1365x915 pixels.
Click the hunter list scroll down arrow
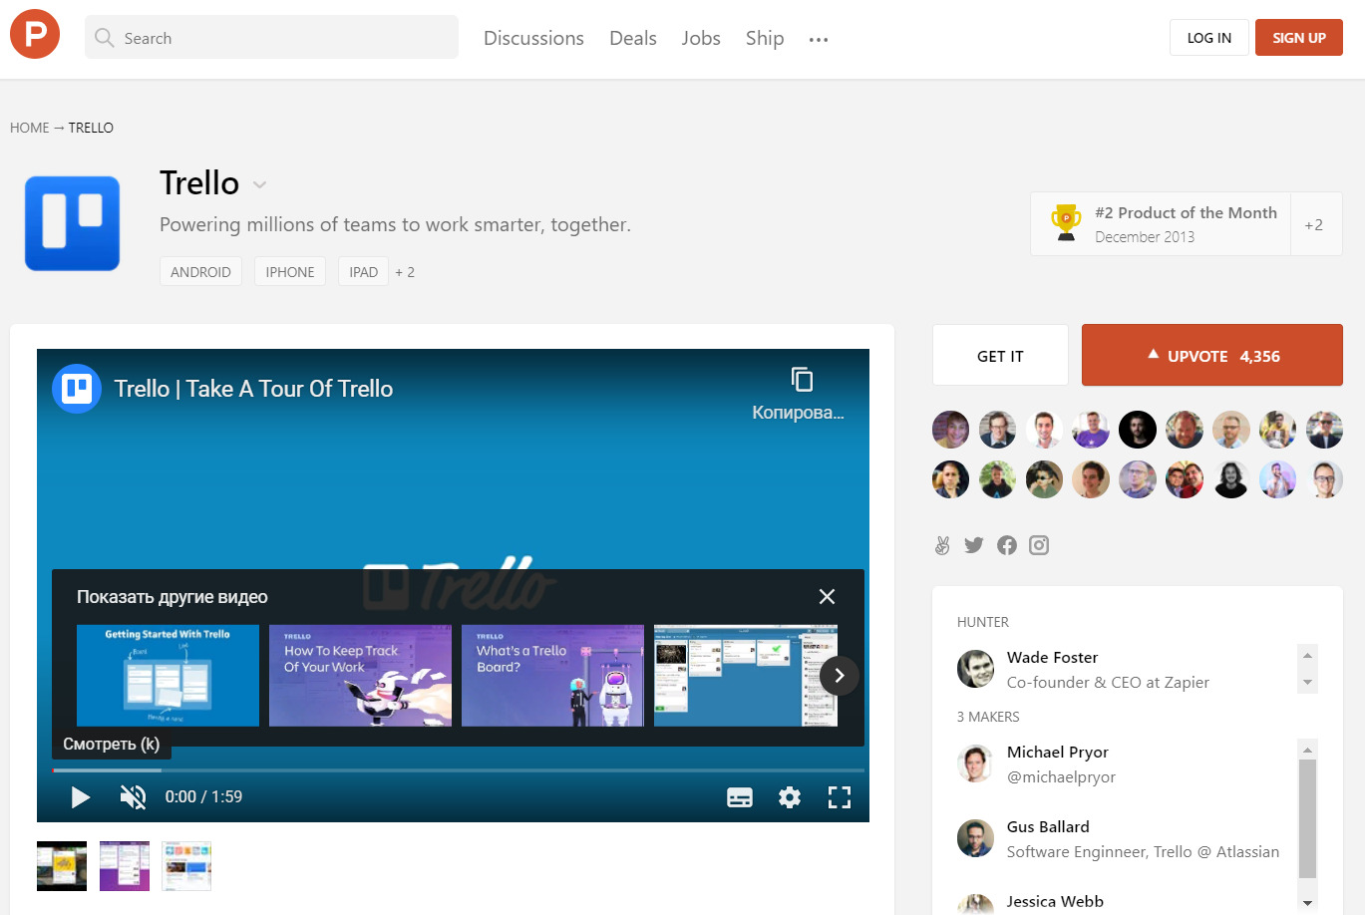coord(1307,683)
